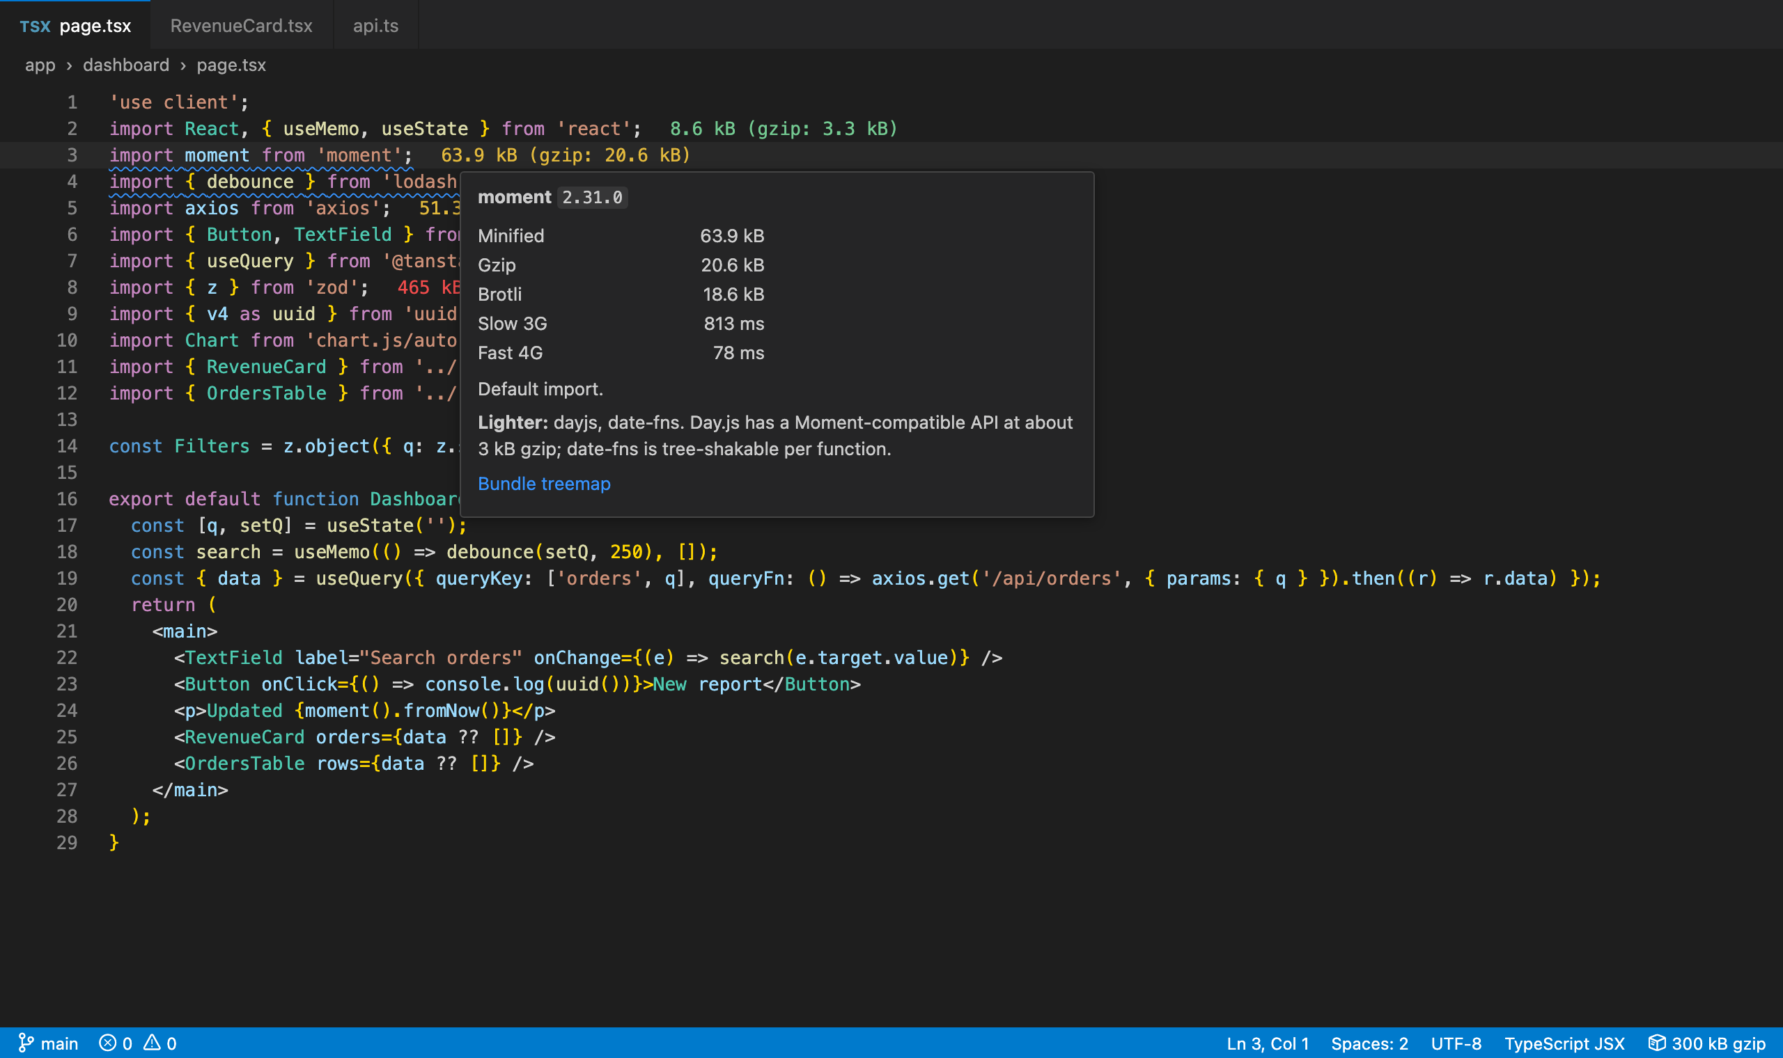Change language mode TypeScript JSX
Screen dimensions: 1783x1058
(x=1564, y=1043)
